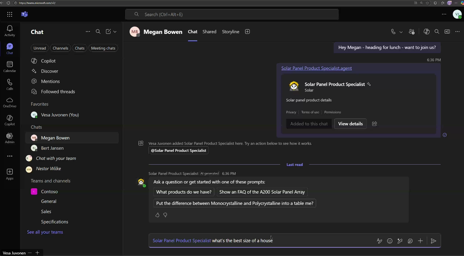464x256 pixels.
Task: Open text formatting options in compose box
Action: point(379,241)
